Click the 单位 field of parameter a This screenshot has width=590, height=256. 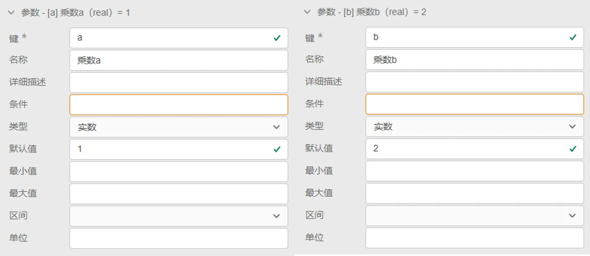[x=179, y=238]
